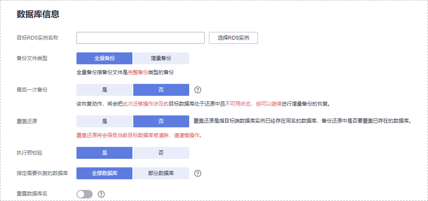Toggle the 重置数据库名 switch
The width and height of the screenshot is (428, 201).
pyautogui.click(x=85, y=194)
